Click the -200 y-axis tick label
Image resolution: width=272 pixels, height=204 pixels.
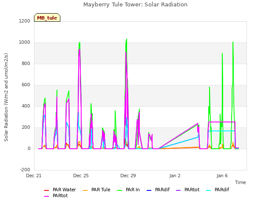click(25, 170)
